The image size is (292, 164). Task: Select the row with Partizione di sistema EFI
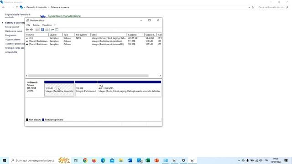click(94, 44)
